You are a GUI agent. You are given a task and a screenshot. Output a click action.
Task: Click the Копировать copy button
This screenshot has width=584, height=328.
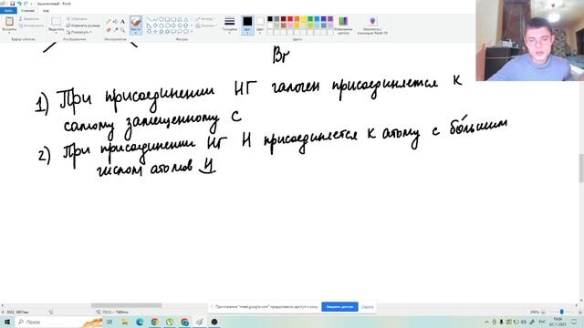pos(31,26)
